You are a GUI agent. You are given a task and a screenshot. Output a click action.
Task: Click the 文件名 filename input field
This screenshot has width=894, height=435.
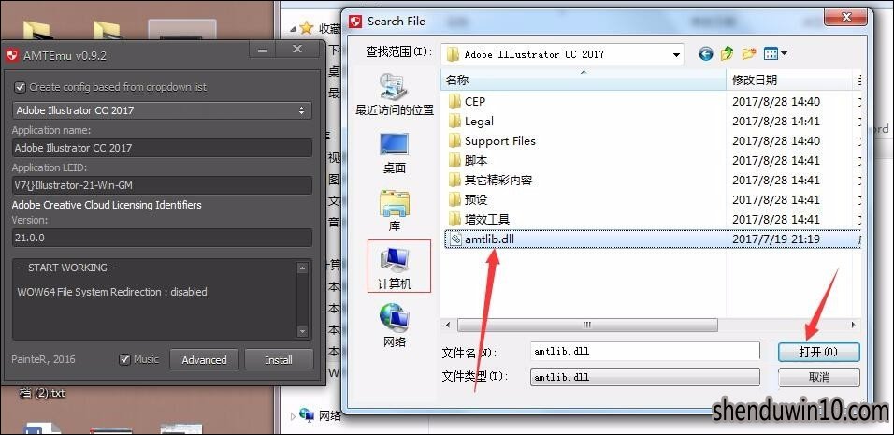tap(645, 351)
